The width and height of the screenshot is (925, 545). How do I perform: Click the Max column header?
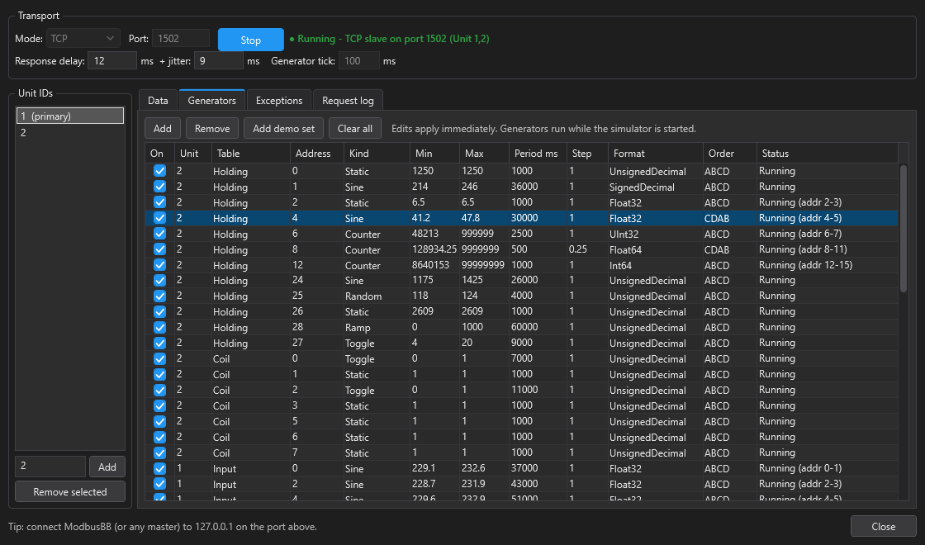(x=485, y=154)
